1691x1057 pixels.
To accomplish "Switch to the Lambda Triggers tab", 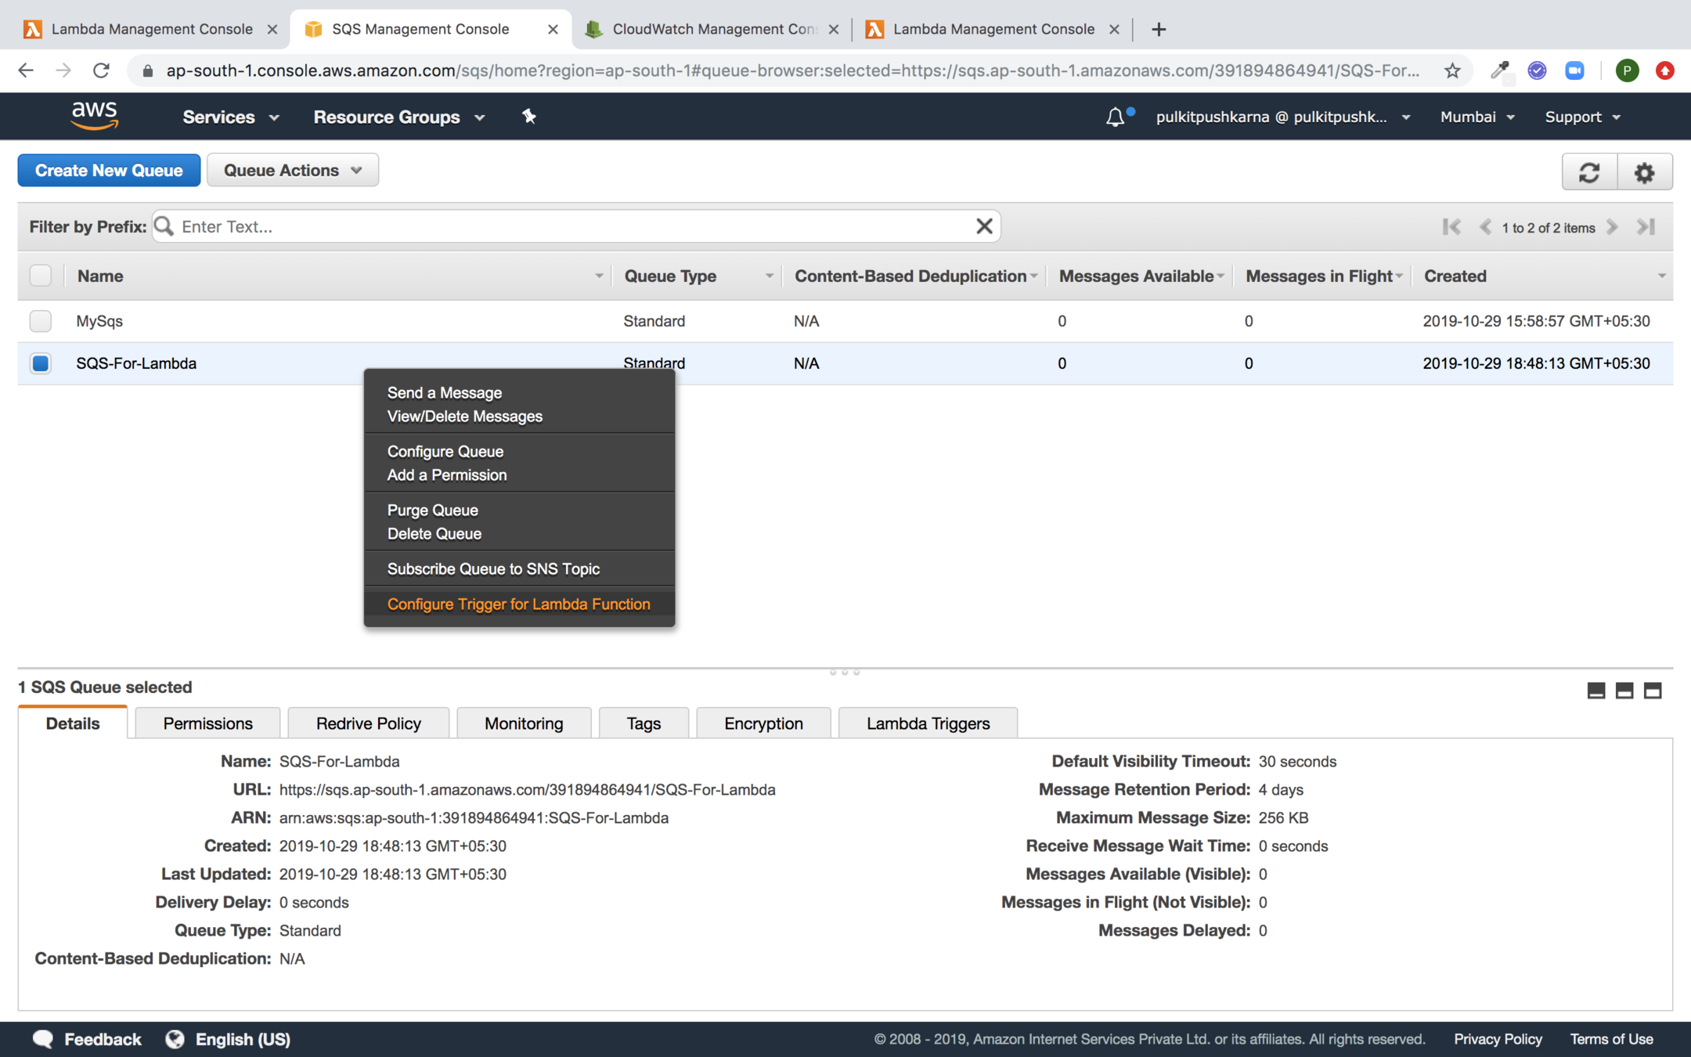I will pyautogui.click(x=928, y=723).
